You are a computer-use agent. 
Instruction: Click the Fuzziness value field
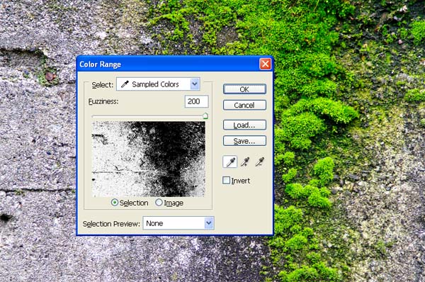tap(196, 101)
